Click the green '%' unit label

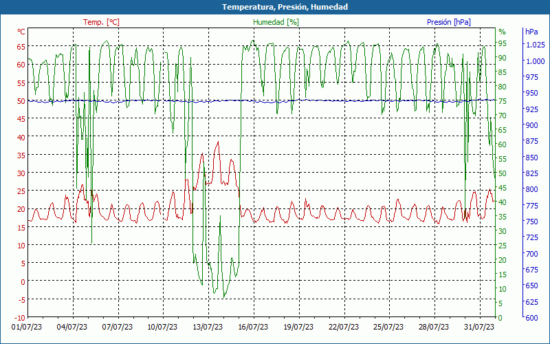pyautogui.click(x=503, y=32)
